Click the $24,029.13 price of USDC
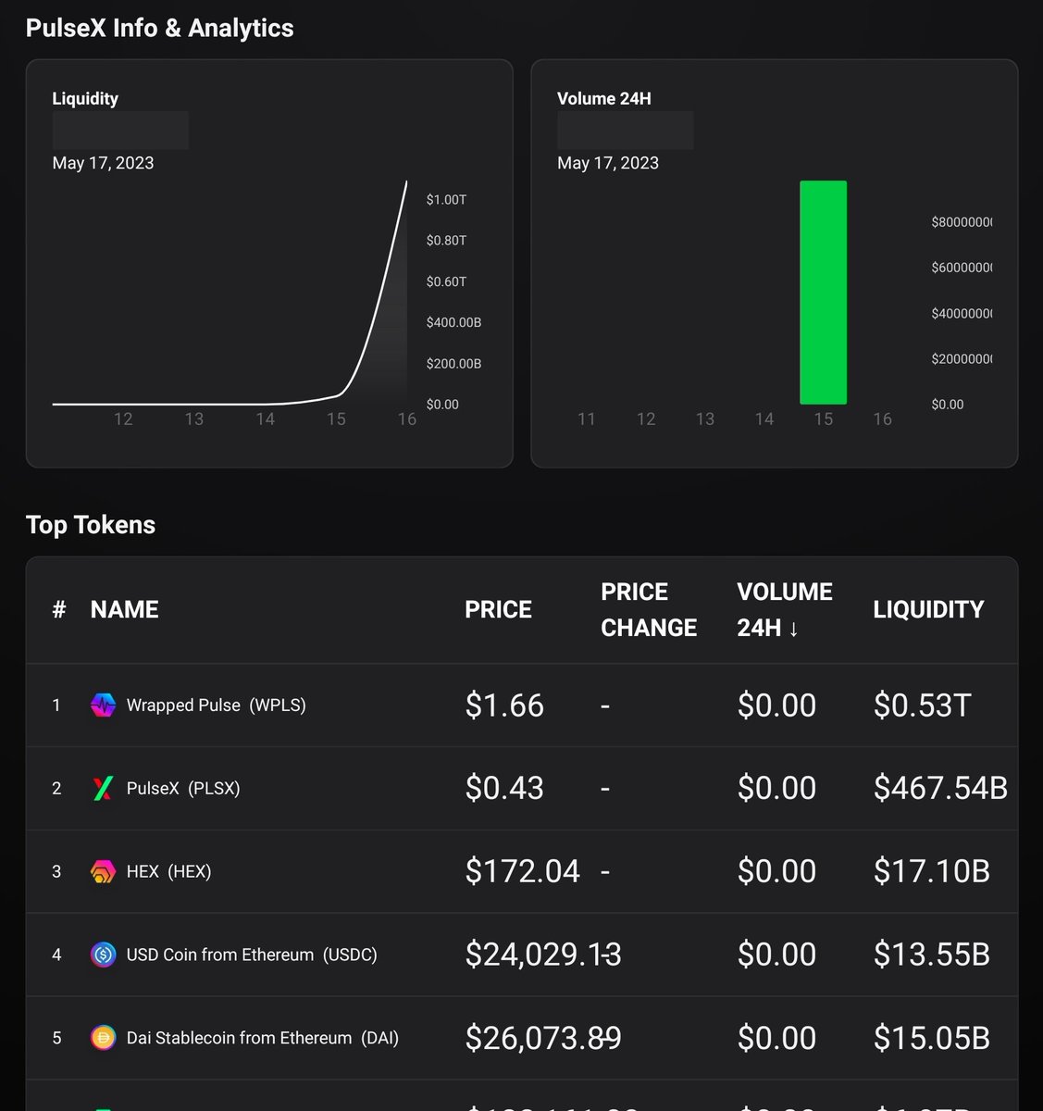 click(x=543, y=955)
